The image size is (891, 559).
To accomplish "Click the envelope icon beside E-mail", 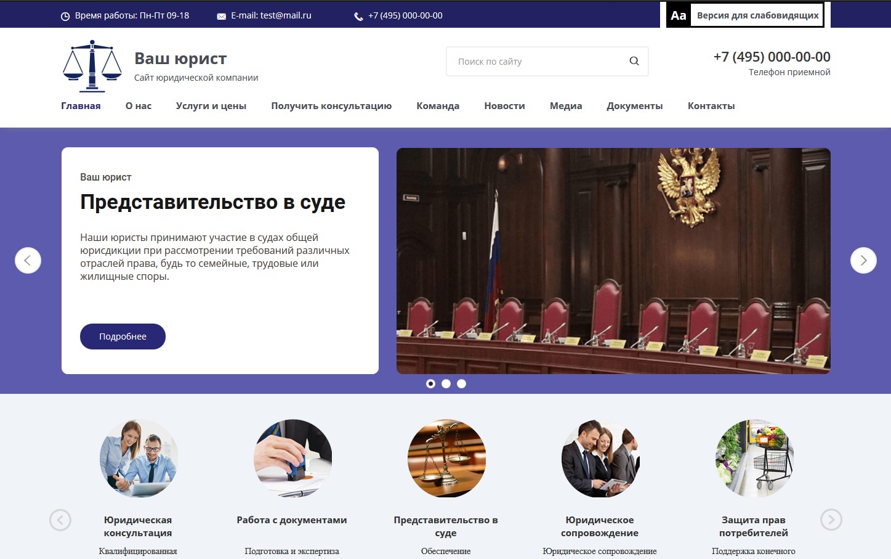I will [x=221, y=17].
